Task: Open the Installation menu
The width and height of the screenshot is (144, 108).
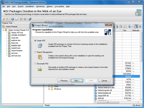Action: 30,6
